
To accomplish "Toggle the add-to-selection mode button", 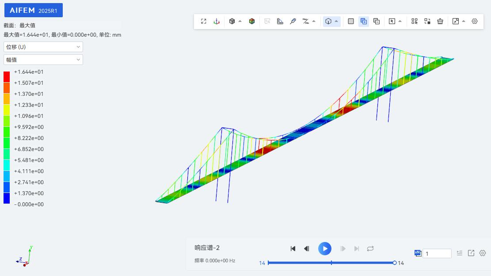I will [x=364, y=21].
